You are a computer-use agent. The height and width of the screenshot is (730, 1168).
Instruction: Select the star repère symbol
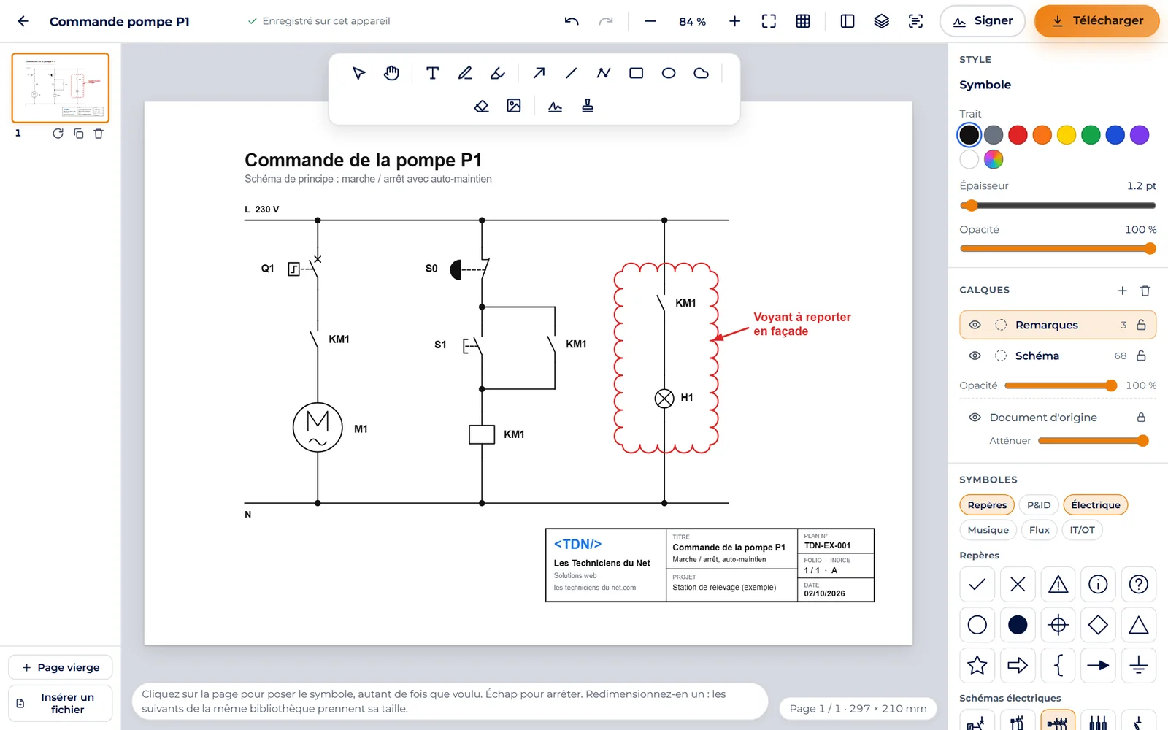click(977, 665)
